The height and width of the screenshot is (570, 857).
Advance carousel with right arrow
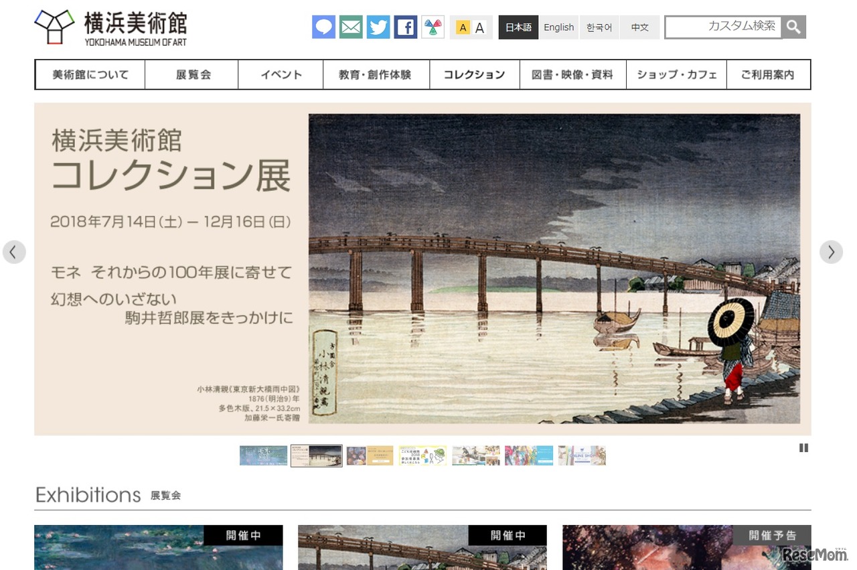[x=831, y=252]
